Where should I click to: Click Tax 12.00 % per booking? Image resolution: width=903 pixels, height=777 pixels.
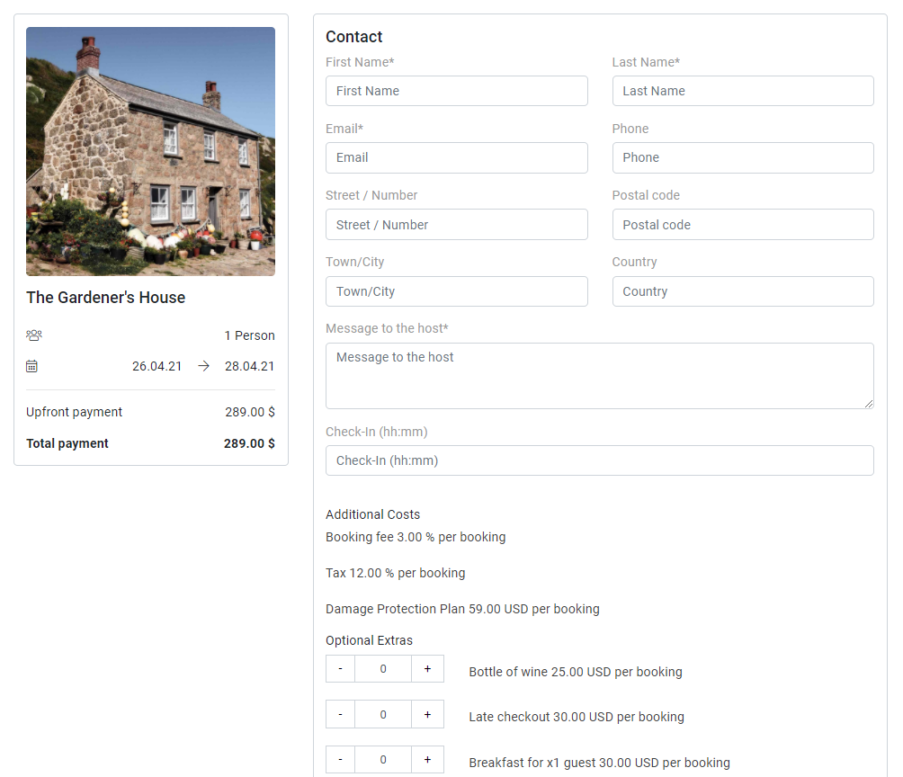(395, 573)
